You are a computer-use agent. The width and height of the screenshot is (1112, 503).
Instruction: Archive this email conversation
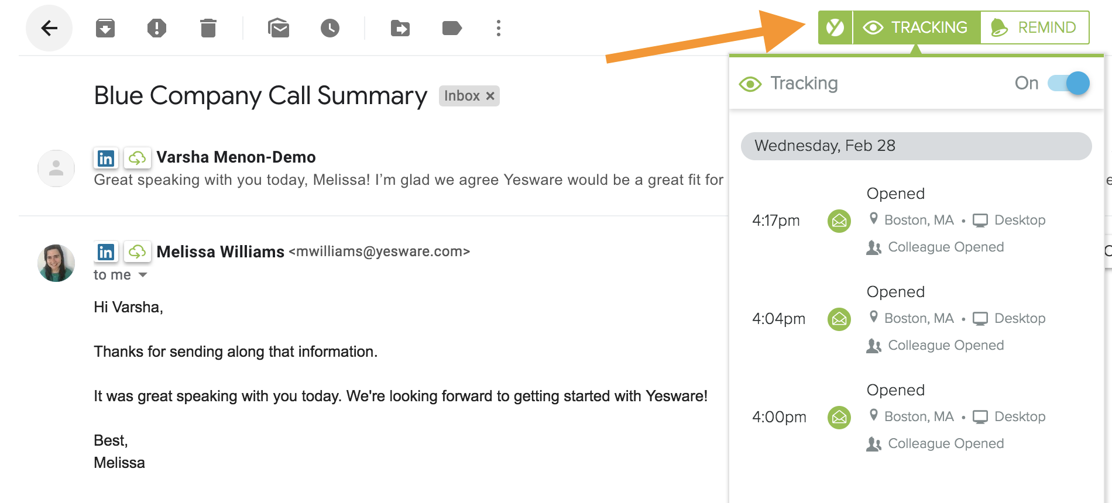click(105, 28)
